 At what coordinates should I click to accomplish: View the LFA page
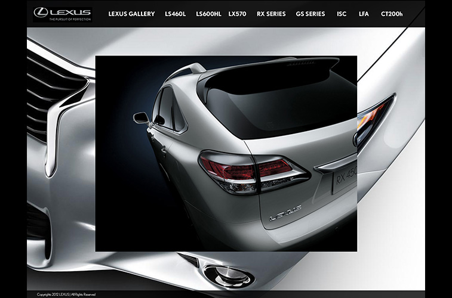tap(364, 14)
